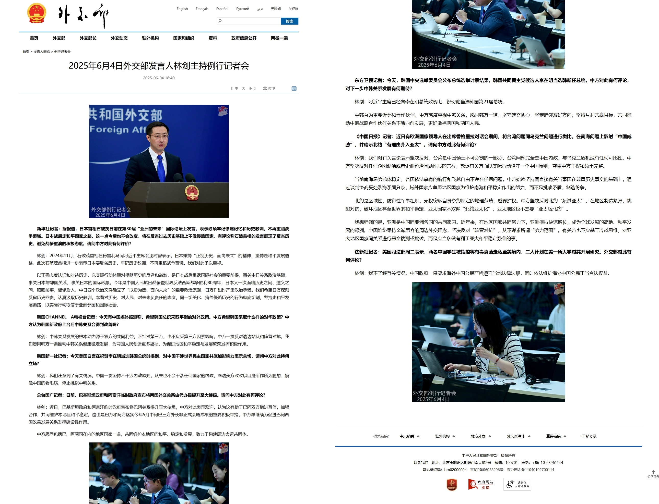
Task: Expand the 重要链接 links dropdown
Action: tap(556, 436)
